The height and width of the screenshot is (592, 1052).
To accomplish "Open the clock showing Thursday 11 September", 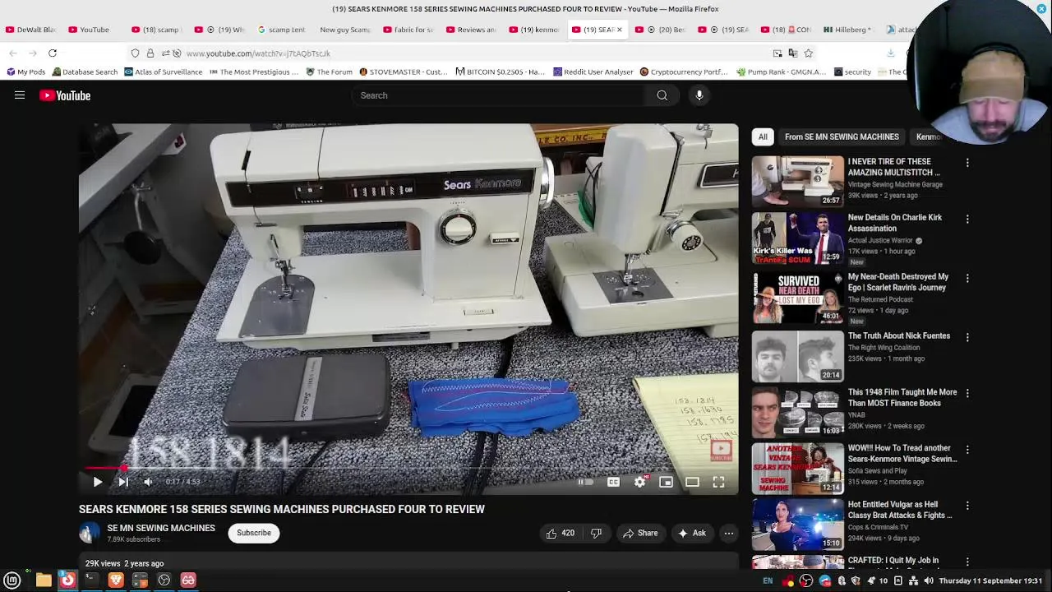I will click(x=990, y=580).
